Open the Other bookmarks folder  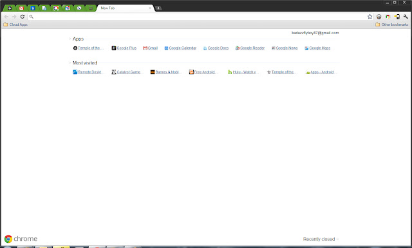point(392,24)
